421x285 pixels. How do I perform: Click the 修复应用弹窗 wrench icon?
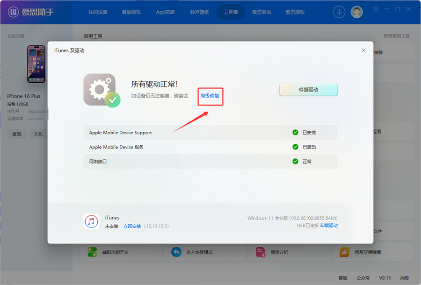coord(344,252)
